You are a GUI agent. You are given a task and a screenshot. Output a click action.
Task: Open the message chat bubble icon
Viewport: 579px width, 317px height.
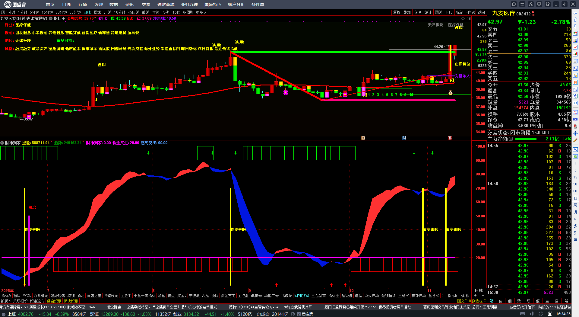pos(514,4)
